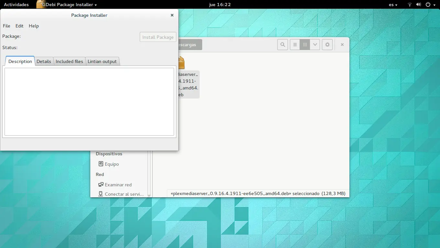440x248 pixels.
Task: Open the es keyboard layout menu
Action: pos(393,5)
